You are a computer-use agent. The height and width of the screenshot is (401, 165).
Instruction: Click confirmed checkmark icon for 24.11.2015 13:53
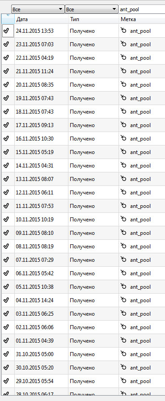(6, 31)
